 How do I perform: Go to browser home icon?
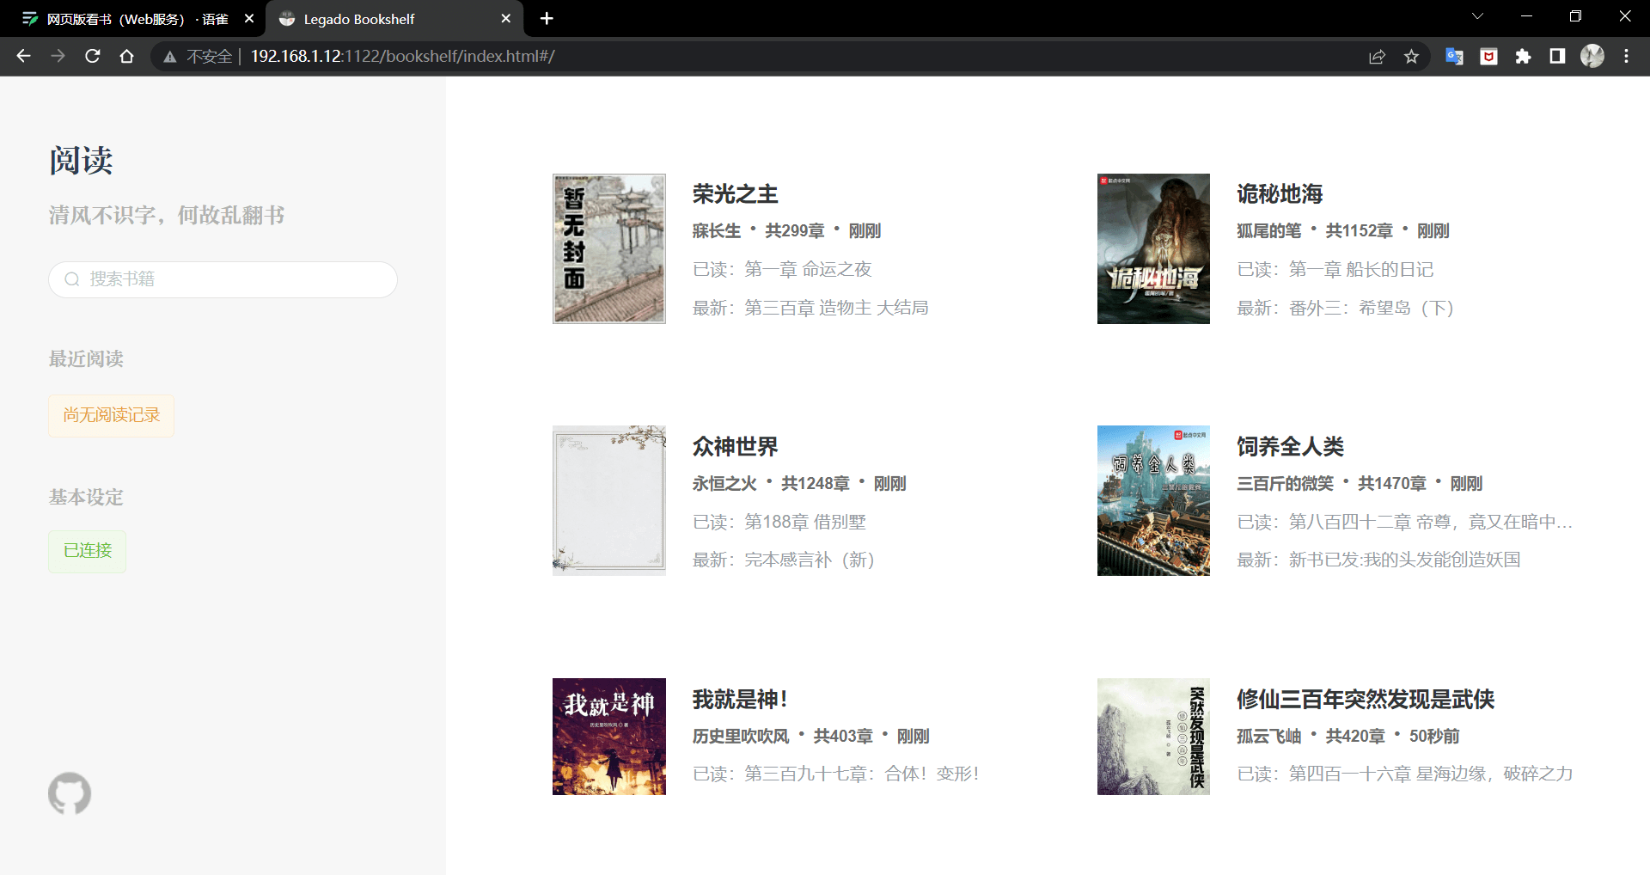coord(127,56)
